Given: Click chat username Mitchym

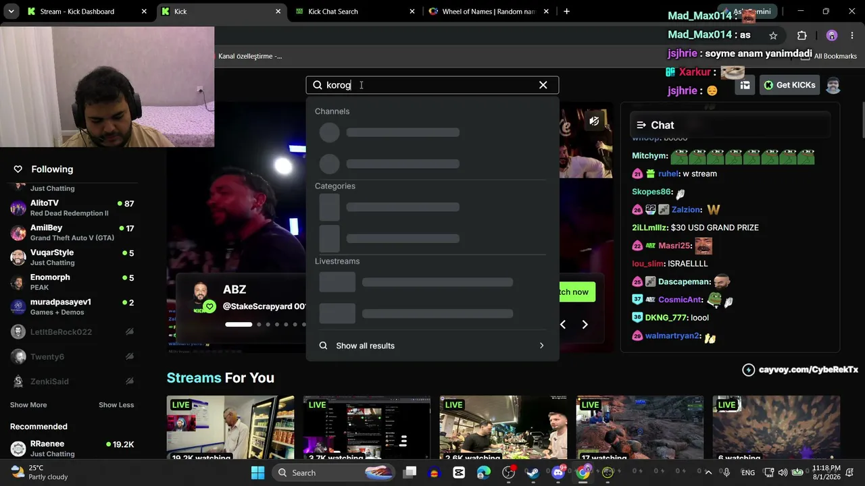Looking at the screenshot, I should 649,156.
